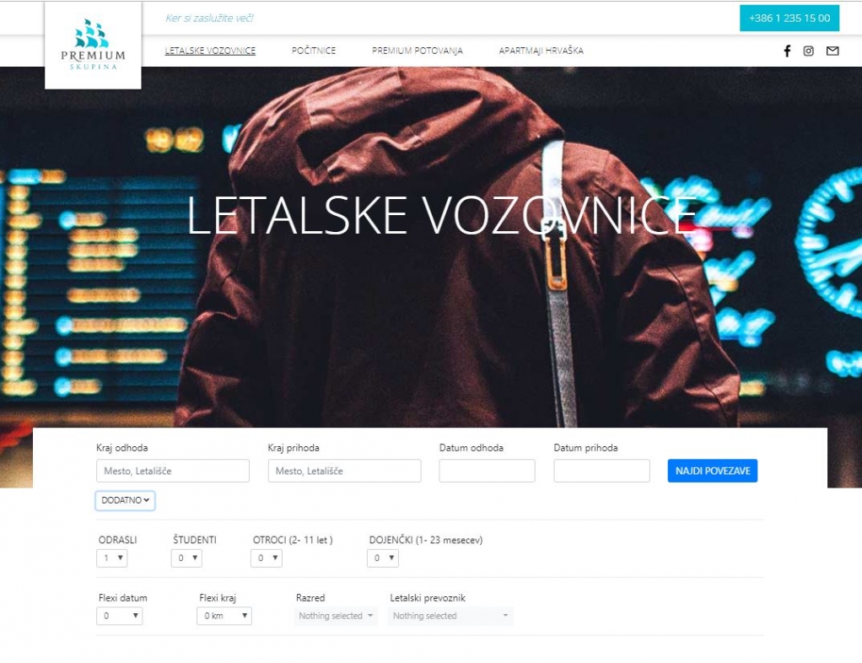Screen dimensions: 862x663
Task: Select Apartmaji Hrvaška from the navigation
Action: pos(541,51)
